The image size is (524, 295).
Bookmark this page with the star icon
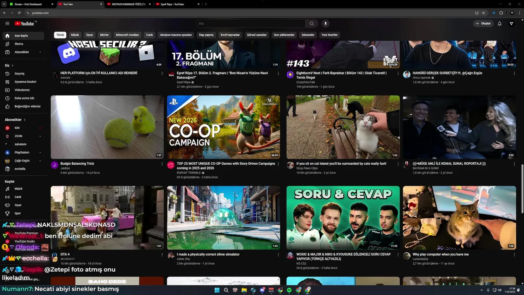[x=483, y=13]
